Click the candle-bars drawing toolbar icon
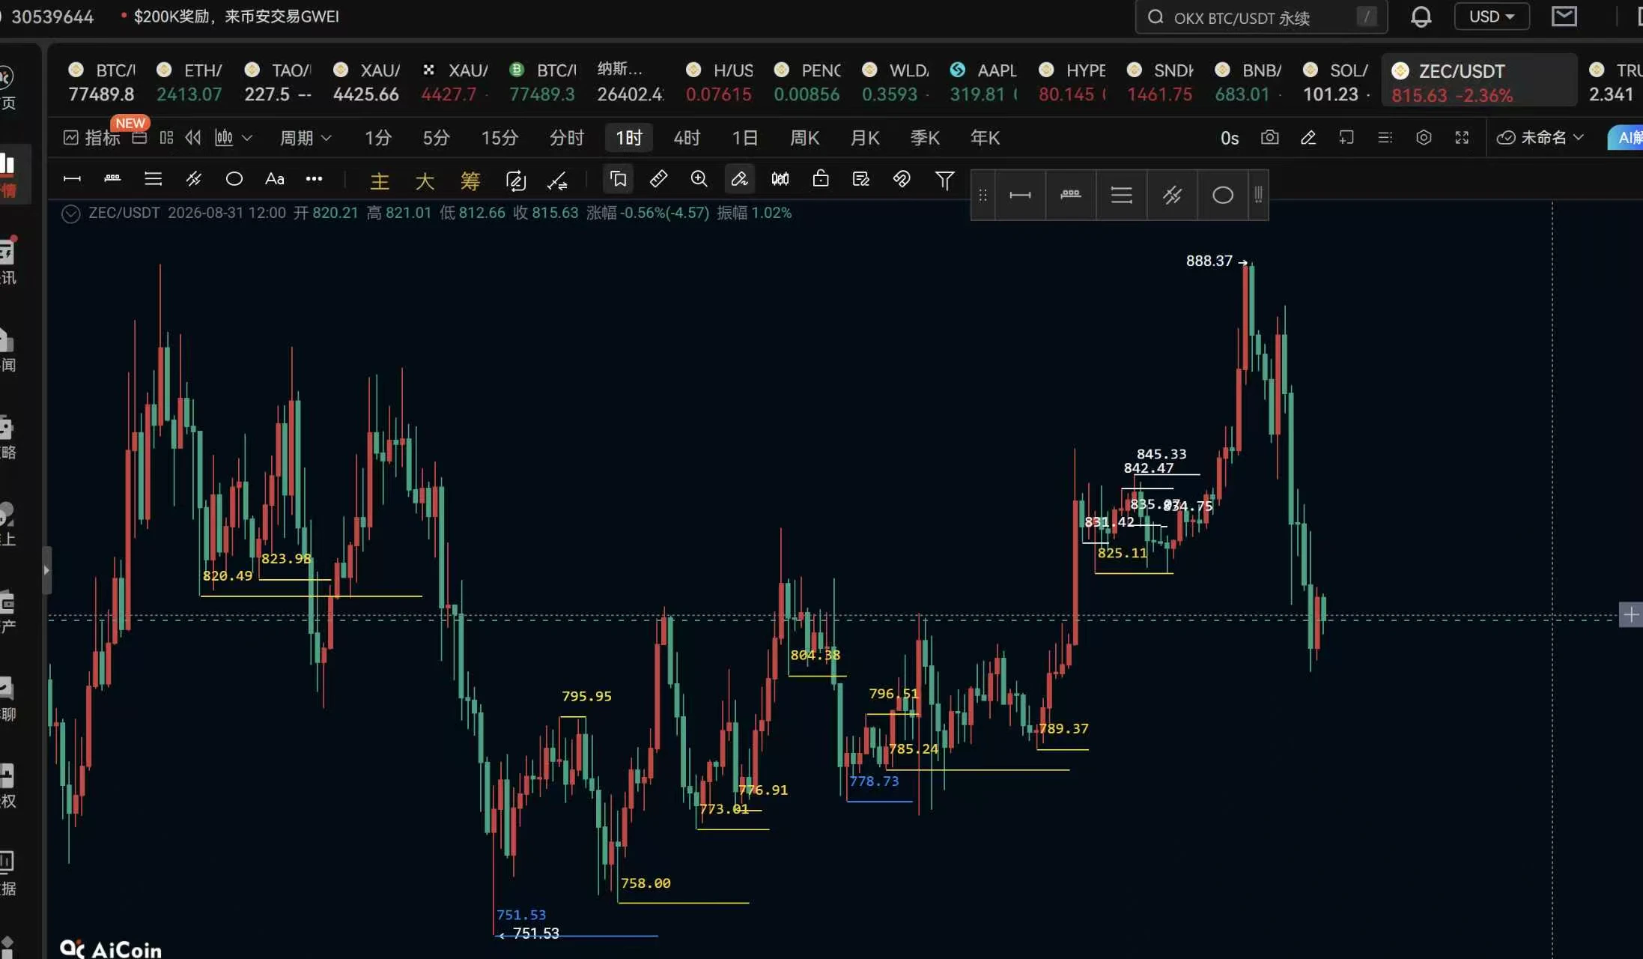This screenshot has height=959, width=1643. point(780,179)
